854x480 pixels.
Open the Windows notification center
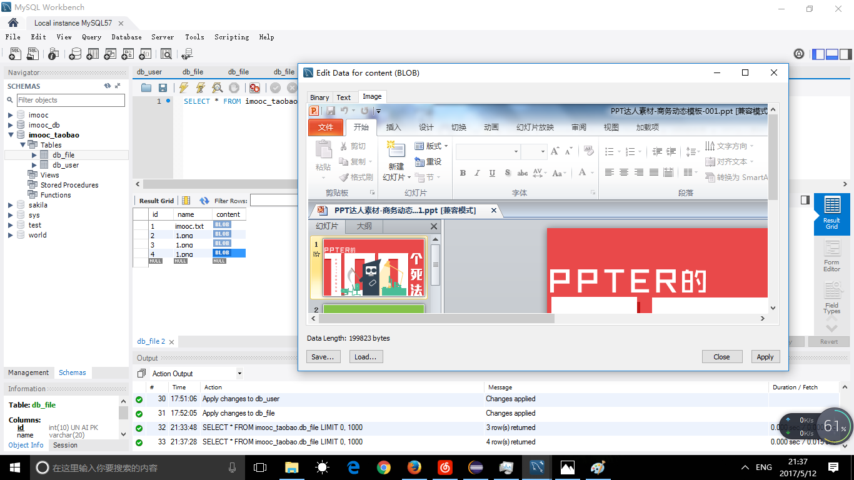833,467
